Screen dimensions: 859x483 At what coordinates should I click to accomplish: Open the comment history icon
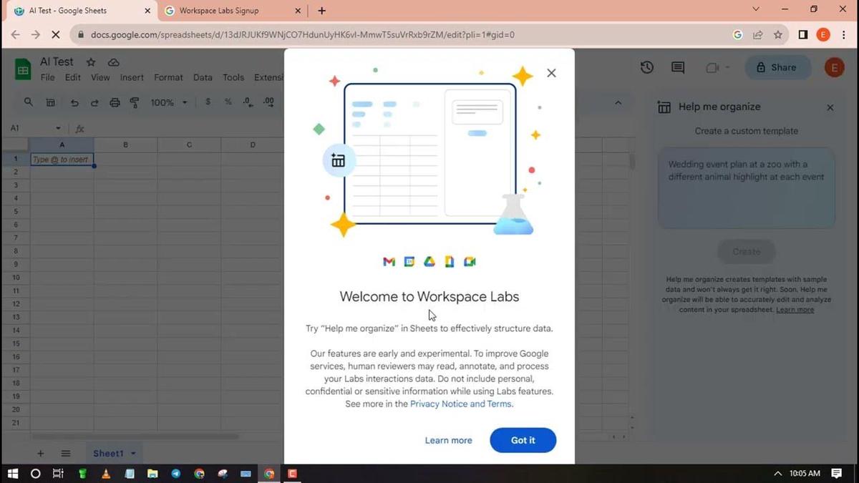[677, 67]
